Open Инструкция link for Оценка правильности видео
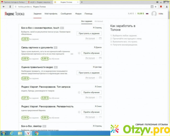The image size is (170, 136). (90, 78)
